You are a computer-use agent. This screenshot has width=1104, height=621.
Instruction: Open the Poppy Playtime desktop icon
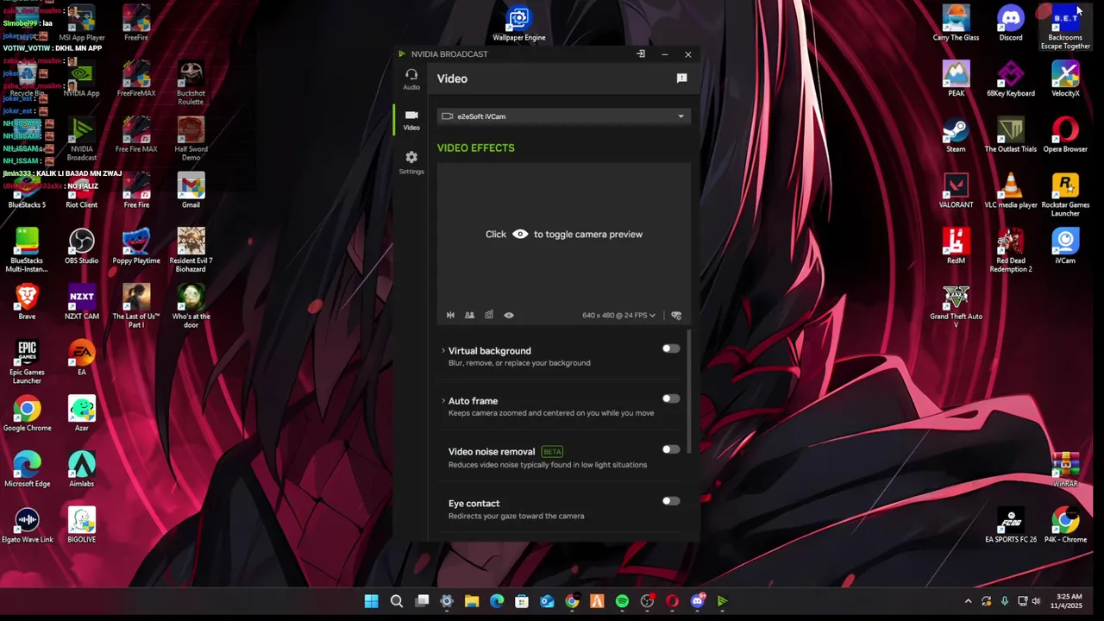coord(136,247)
